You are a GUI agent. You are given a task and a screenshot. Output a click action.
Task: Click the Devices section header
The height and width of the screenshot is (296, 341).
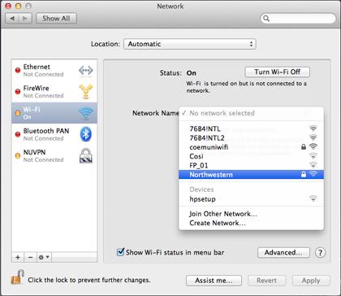pyautogui.click(x=201, y=189)
